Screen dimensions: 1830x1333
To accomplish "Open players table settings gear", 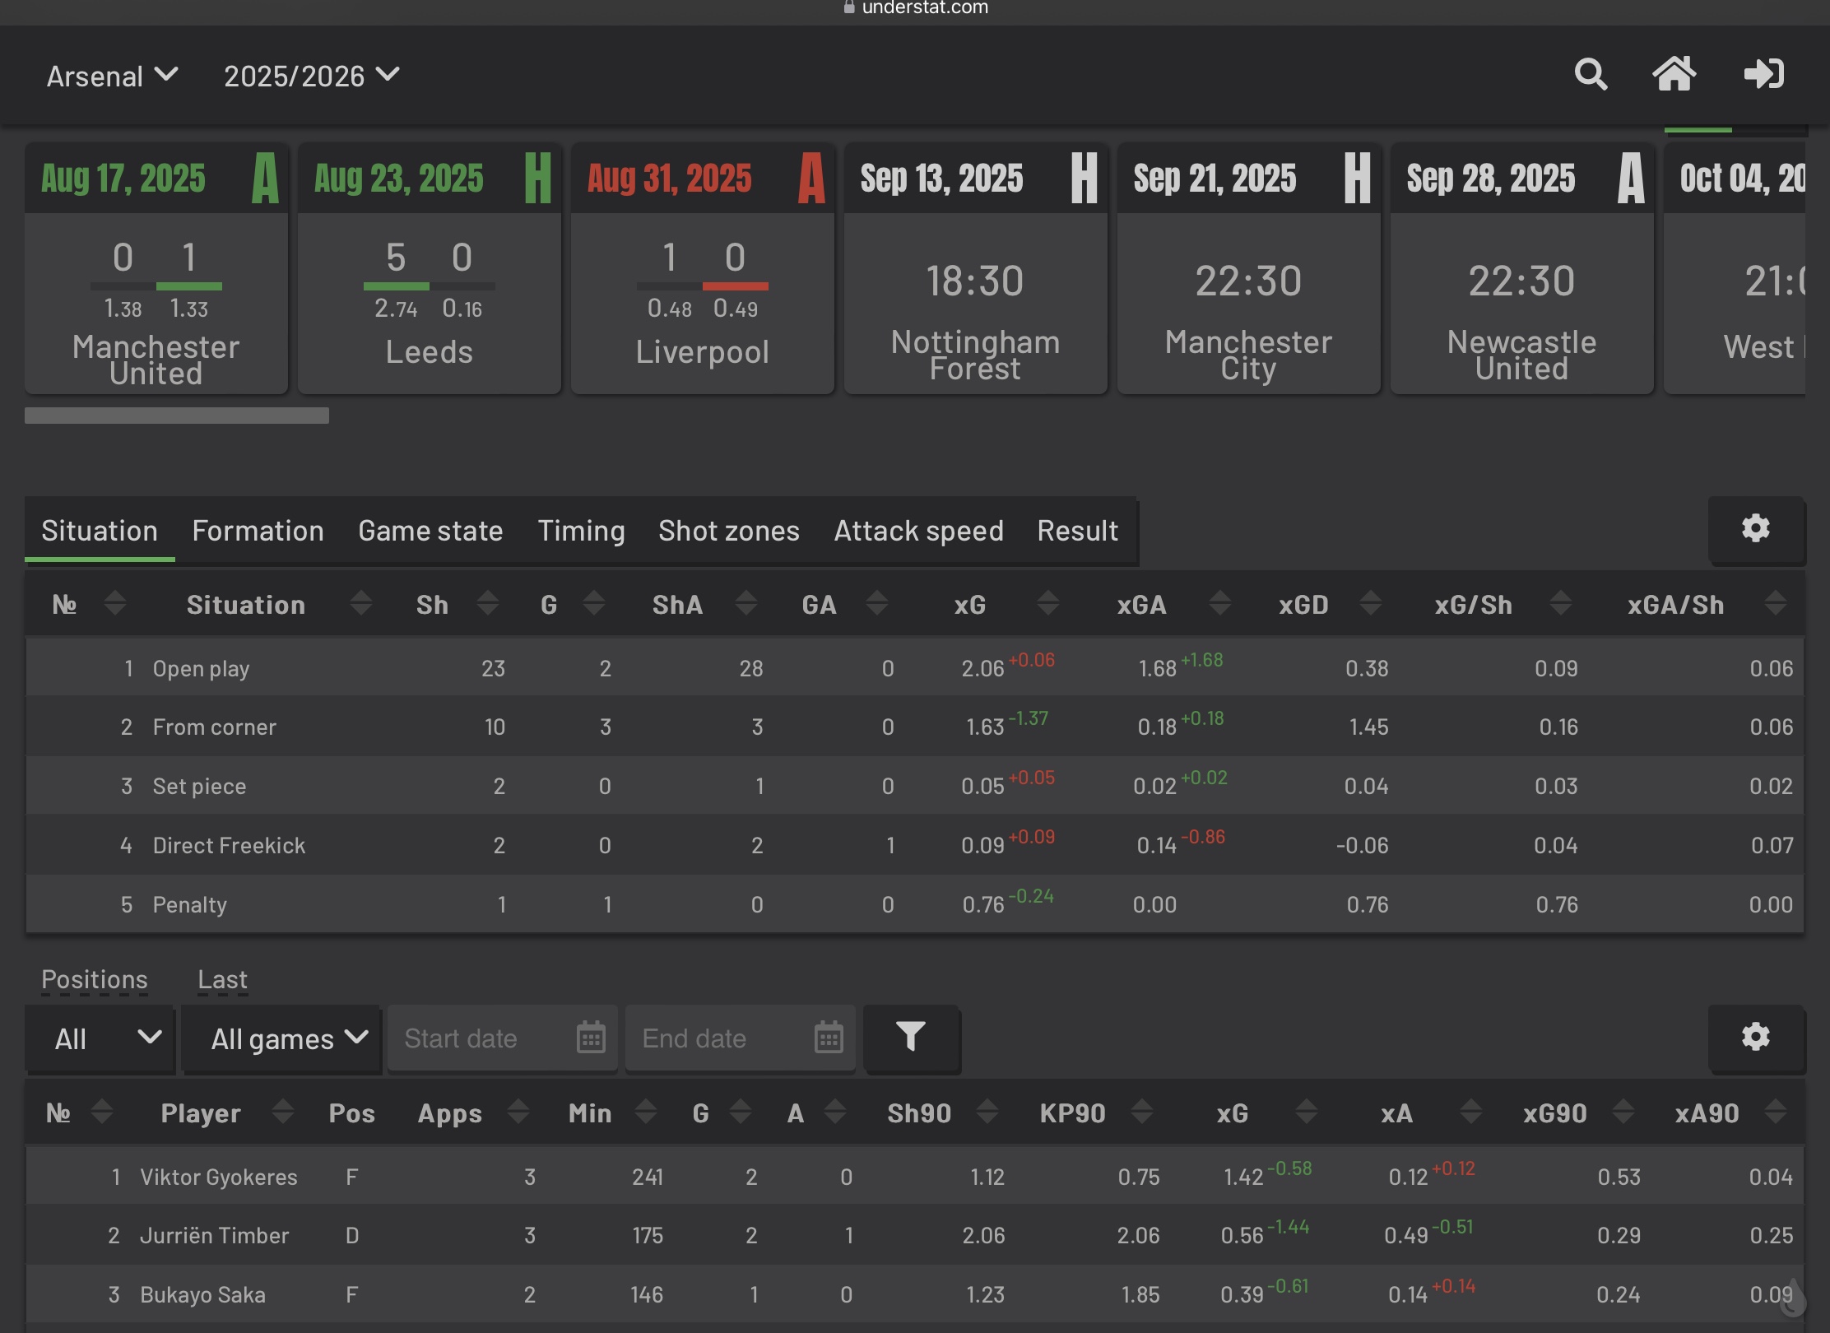I will (1755, 1037).
